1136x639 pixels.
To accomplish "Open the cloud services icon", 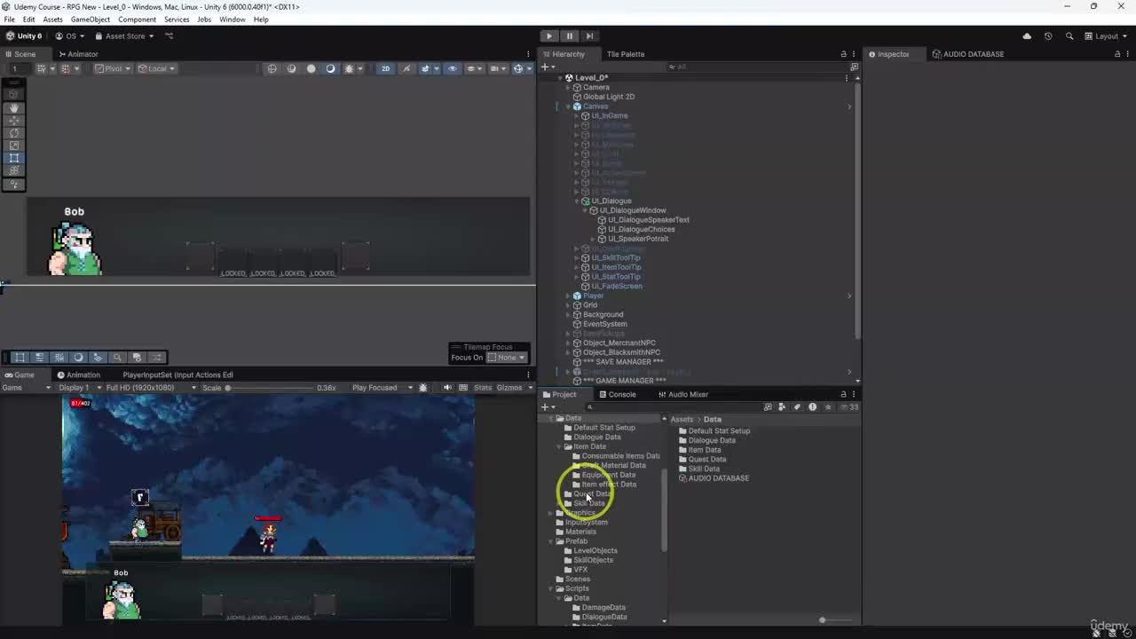I will (1027, 36).
